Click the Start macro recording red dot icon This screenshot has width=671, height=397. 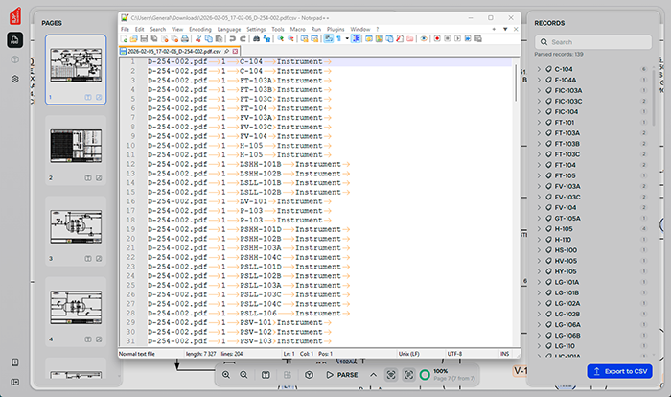click(x=437, y=39)
